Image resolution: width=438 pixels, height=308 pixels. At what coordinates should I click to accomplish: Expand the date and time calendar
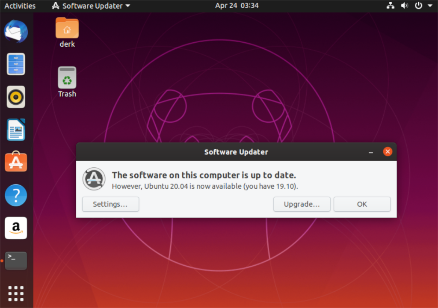click(237, 6)
